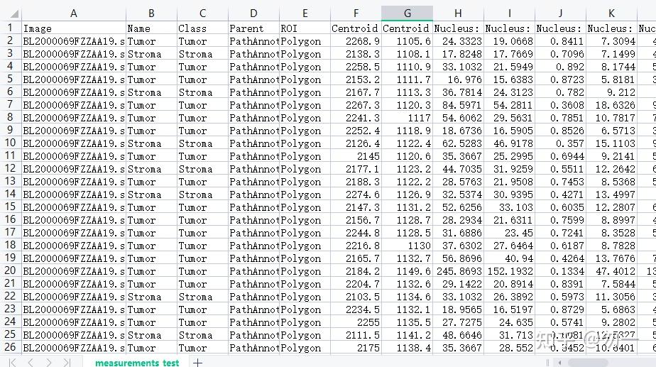Viewport: 656px width, 367px height.
Task: Select the cell with value 0.7453
Action: [x=561, y=182]
